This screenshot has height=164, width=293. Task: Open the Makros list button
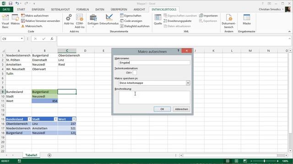click(x=15, y=20)
